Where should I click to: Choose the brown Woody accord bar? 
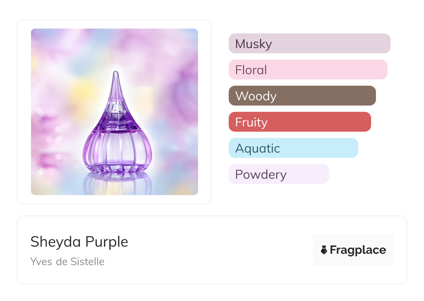(x=302, y=96)
